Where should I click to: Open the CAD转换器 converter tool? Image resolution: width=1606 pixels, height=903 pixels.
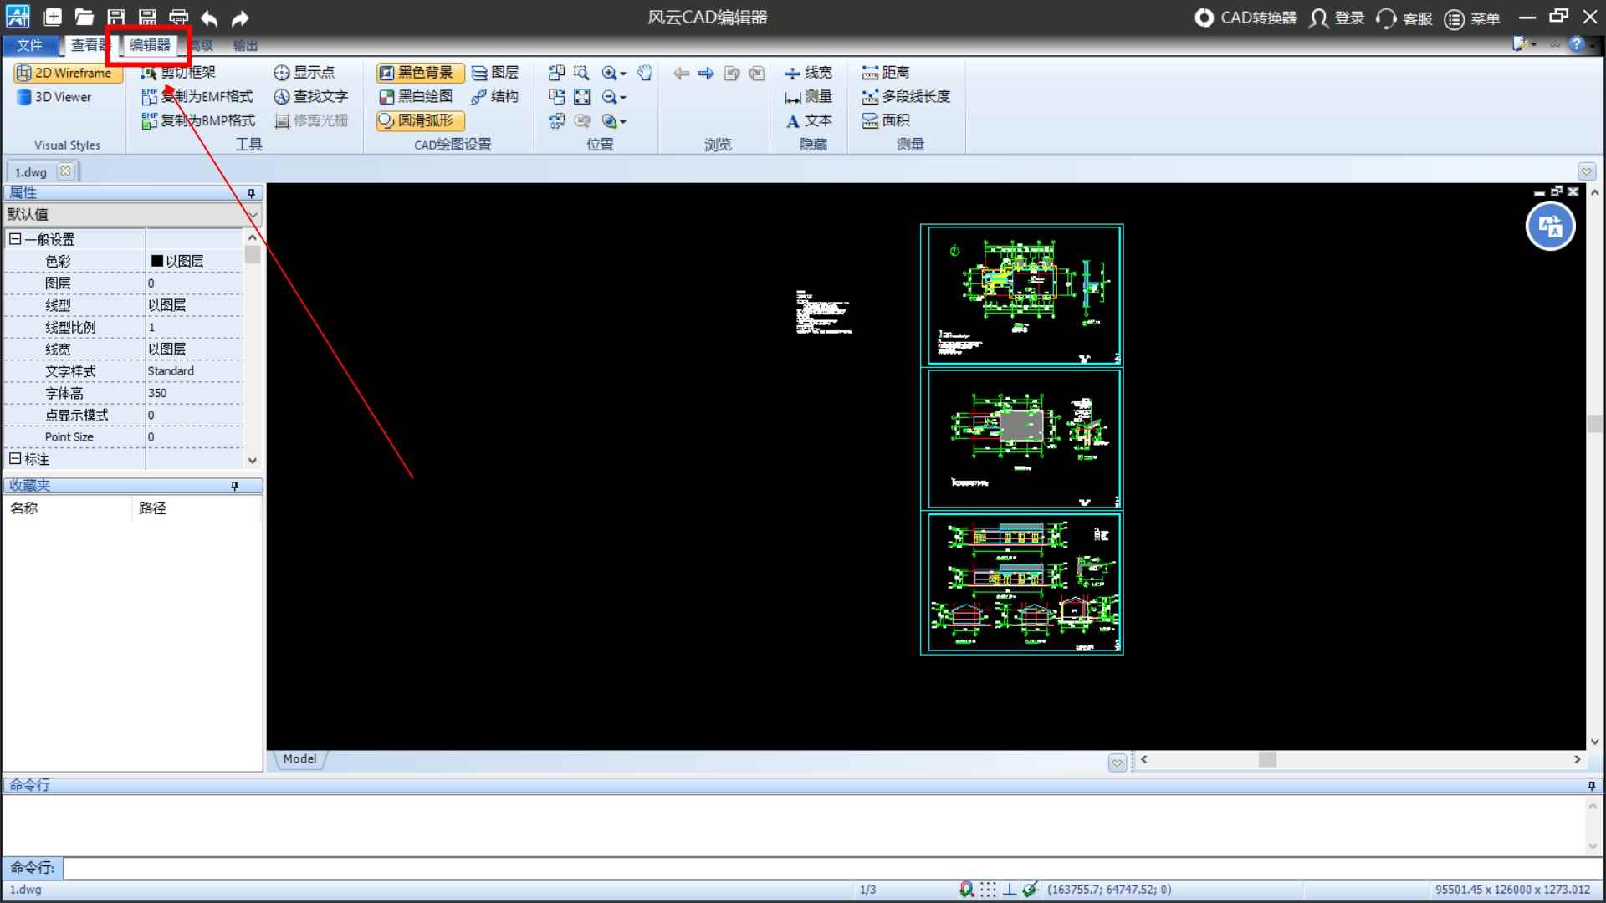pos(1245,18)
